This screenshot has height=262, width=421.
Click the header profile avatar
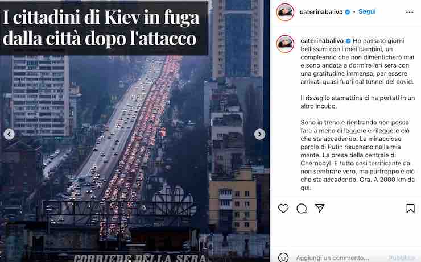click(x=285, y=12)
